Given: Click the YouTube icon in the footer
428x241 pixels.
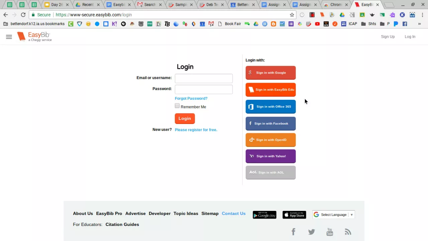Looking at the screenshot, I should click(330, 232).
